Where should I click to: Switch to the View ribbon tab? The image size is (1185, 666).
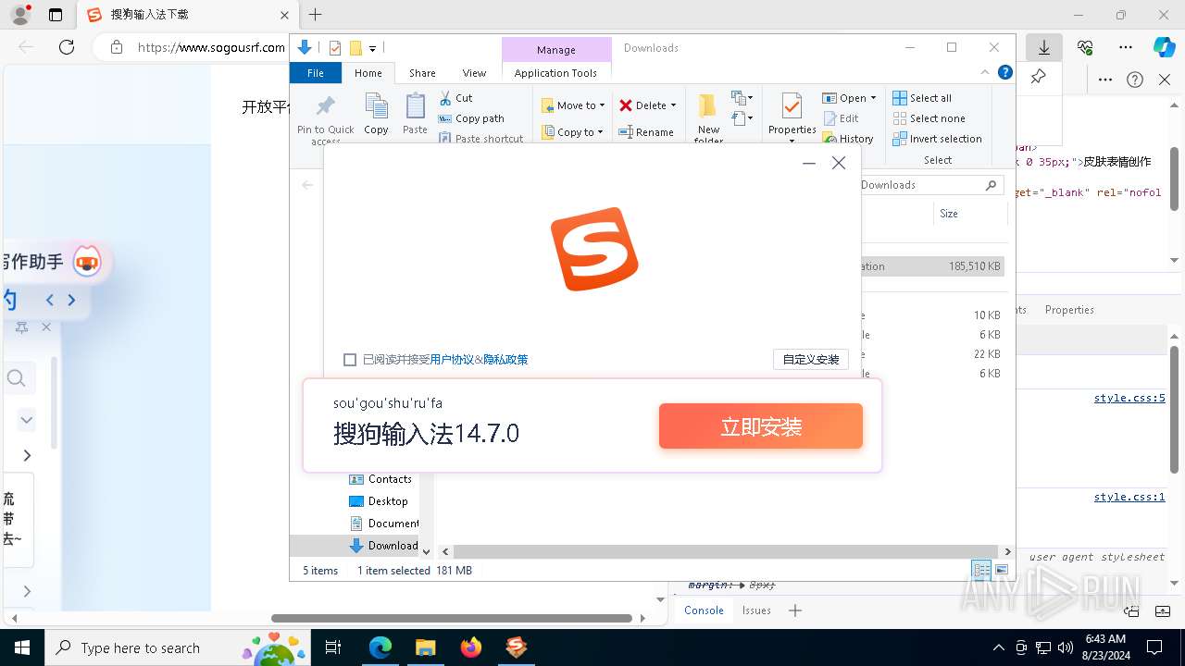tap(474, 73)
